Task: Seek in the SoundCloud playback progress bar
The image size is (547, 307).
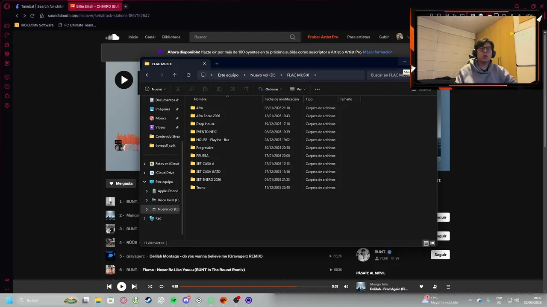Action: tap(255, 287)
